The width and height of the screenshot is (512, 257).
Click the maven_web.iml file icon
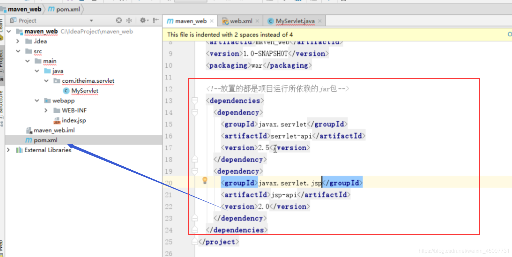(x=29, y=130)
